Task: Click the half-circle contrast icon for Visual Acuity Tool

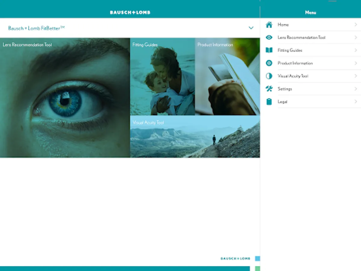Action: [x=269, y=76]
